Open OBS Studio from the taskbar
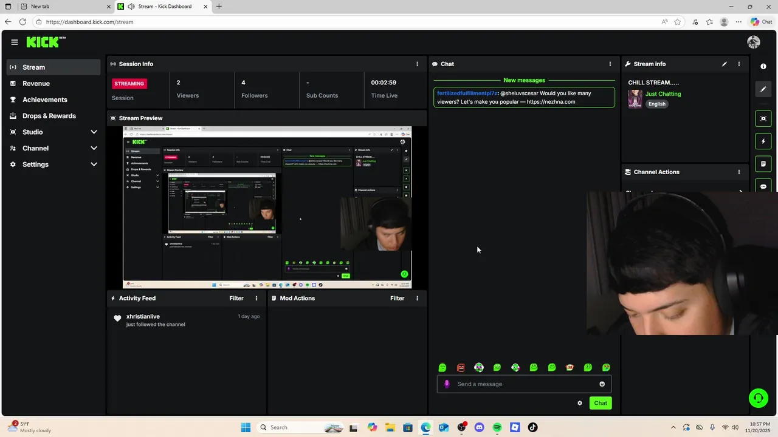The width and height of the screenshot is (778, 437). [x=461, y=427]
